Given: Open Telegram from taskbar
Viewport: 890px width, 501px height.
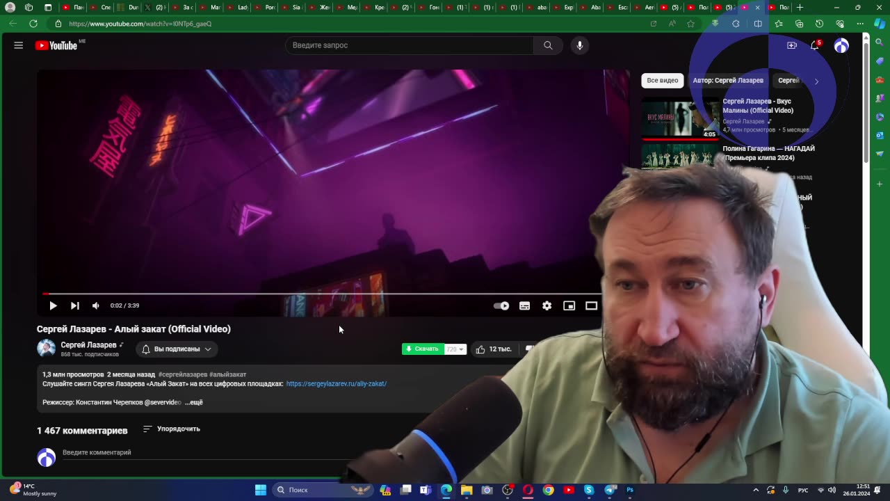Looking at the screenshot, I should 610,490.
